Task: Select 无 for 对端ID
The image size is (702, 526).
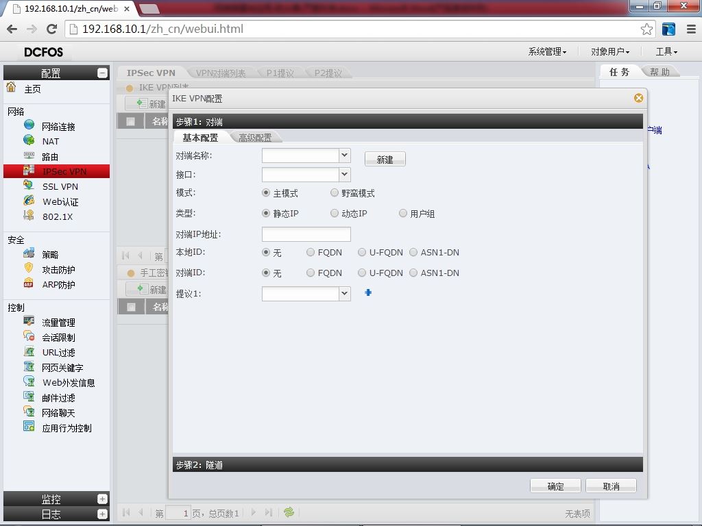Action: pyautogui.click(x=266, y=273)
